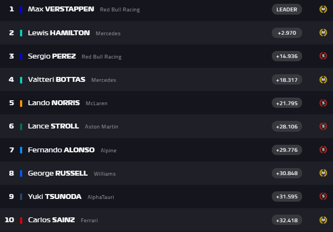Click Norris's soft tyre icon
The image size is (333, 232).
point(323,103)
